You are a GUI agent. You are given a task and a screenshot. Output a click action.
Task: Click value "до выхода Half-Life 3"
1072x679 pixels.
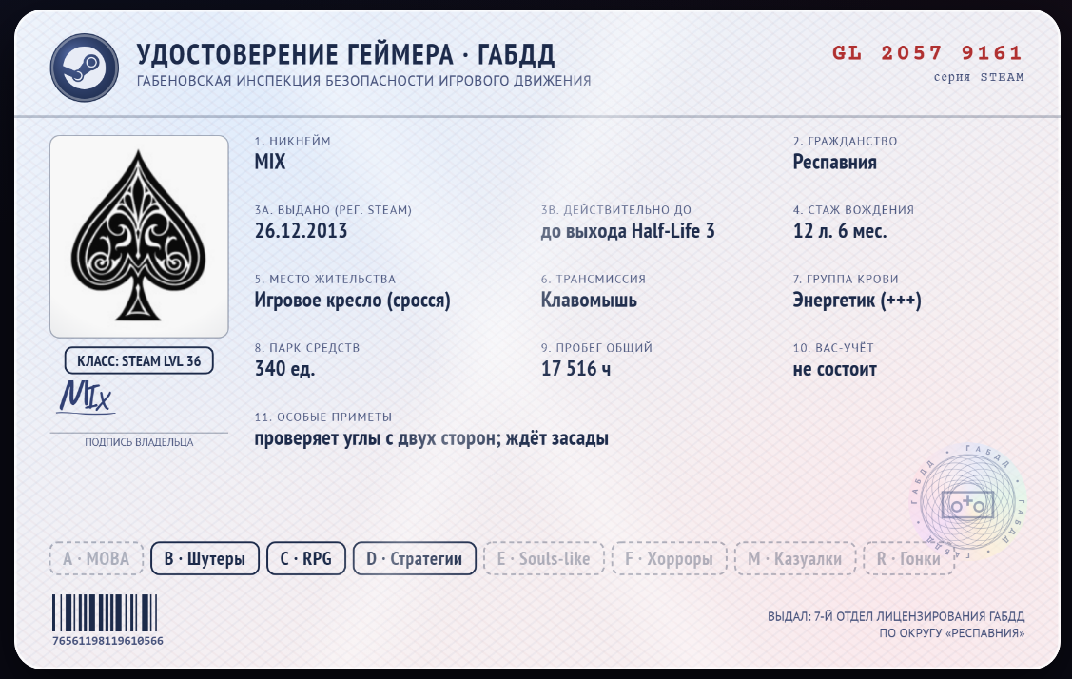628,231
